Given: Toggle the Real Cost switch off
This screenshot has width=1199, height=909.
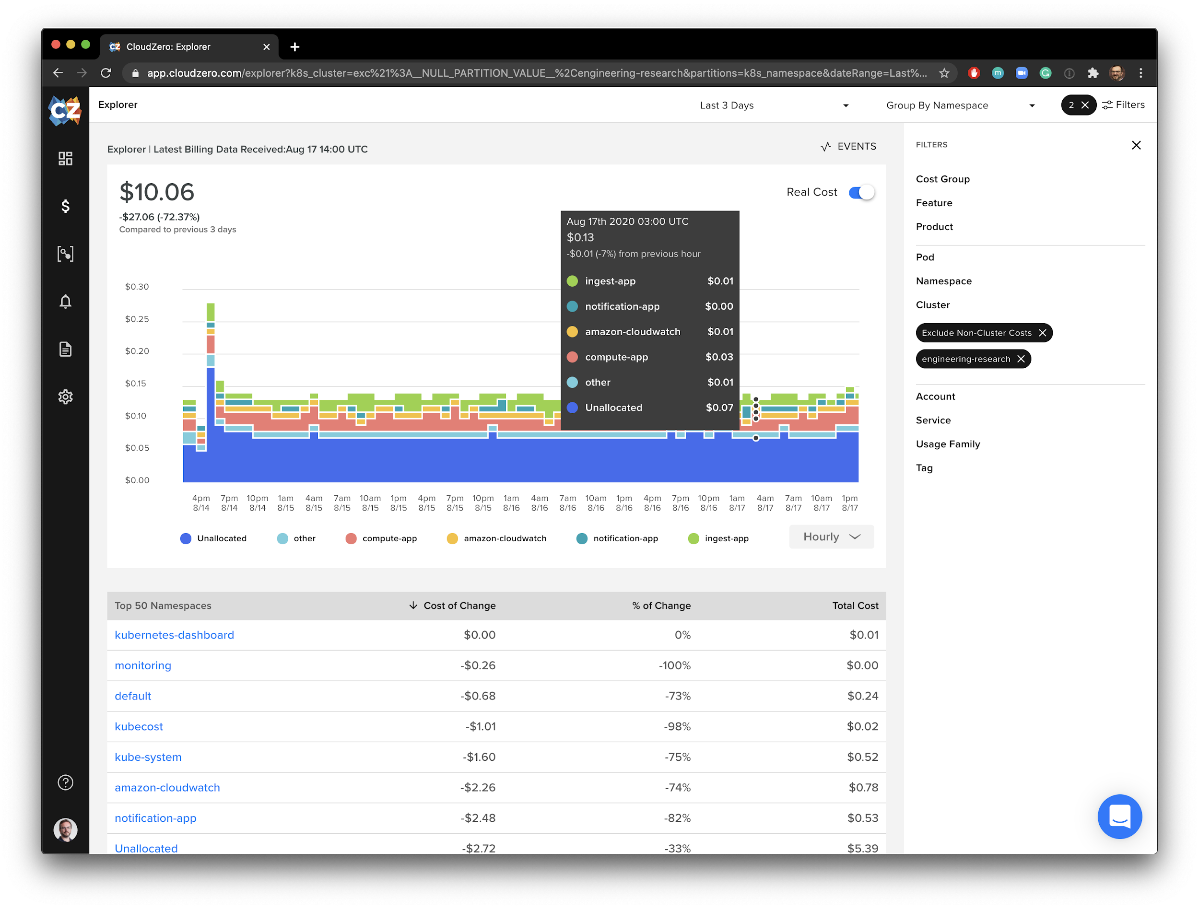Looking at the screenshot, I should [x=861, y=192].
